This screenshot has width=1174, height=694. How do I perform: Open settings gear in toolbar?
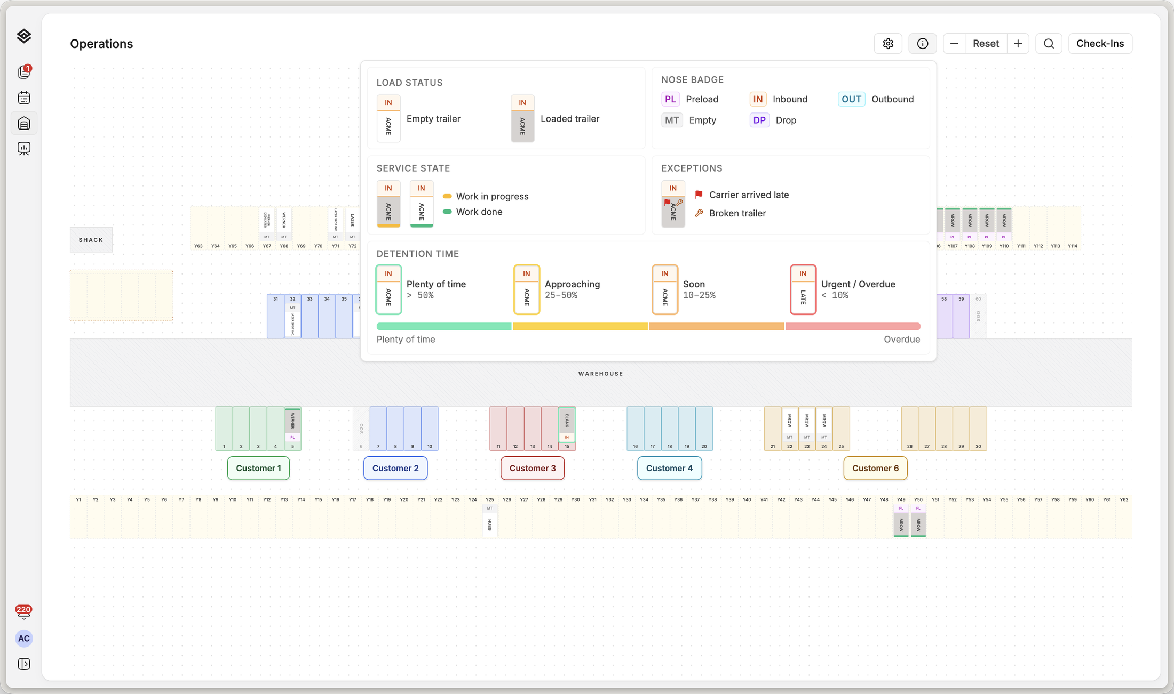pos(888,44)
